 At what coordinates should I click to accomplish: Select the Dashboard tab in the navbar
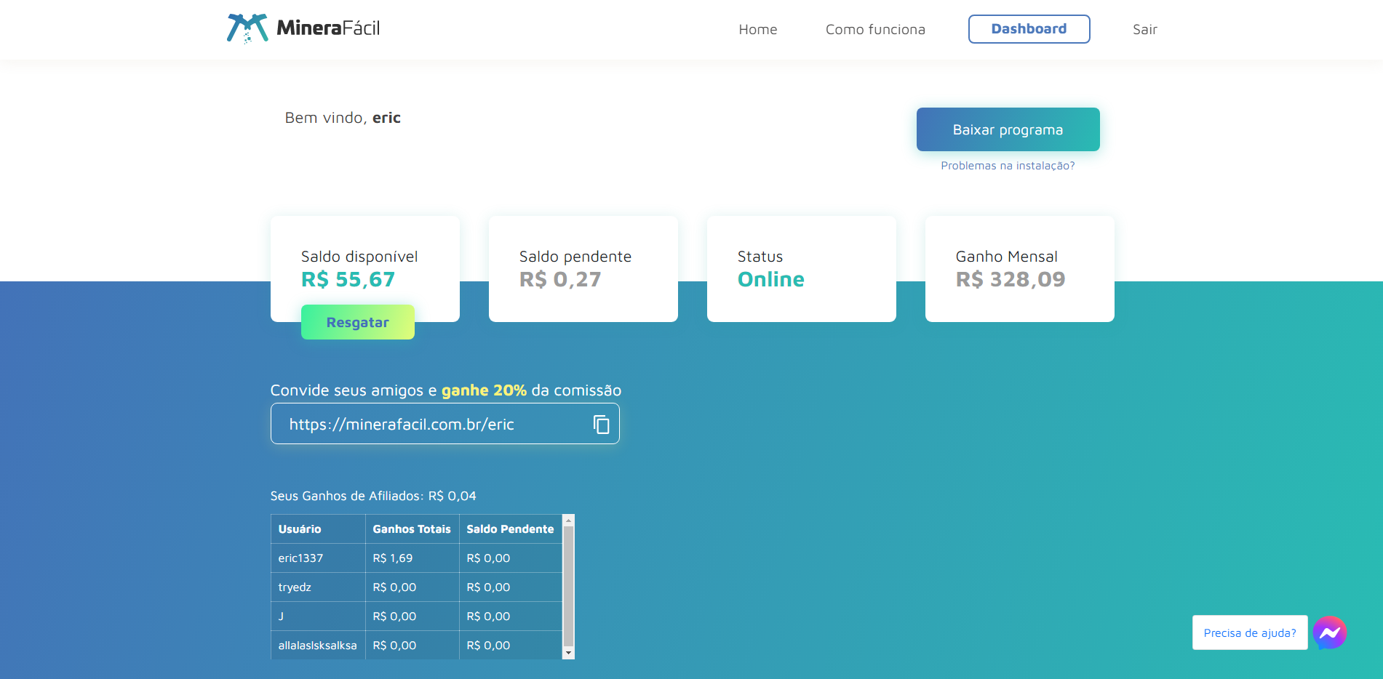pos(1029,29)
